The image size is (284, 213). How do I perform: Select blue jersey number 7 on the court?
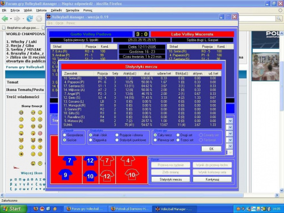pos(69,160)
